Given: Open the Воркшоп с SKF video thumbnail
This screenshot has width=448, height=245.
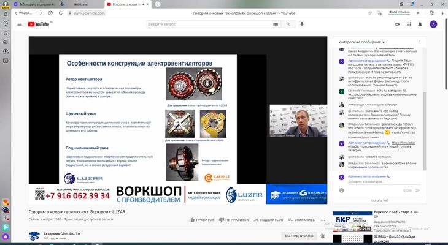Looking at the screenshot, I should (352, 221).
